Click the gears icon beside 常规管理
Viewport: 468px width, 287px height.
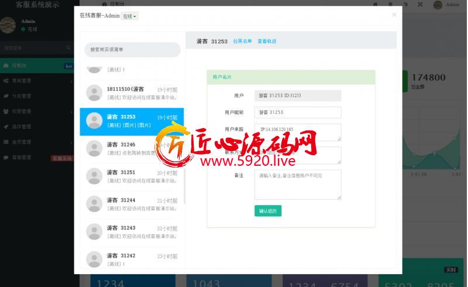pyautogui.click(x=6, y=81)
